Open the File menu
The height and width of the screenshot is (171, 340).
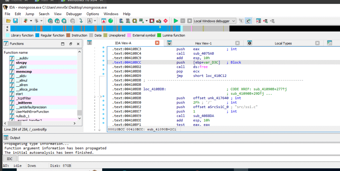(x=7, y=14)
